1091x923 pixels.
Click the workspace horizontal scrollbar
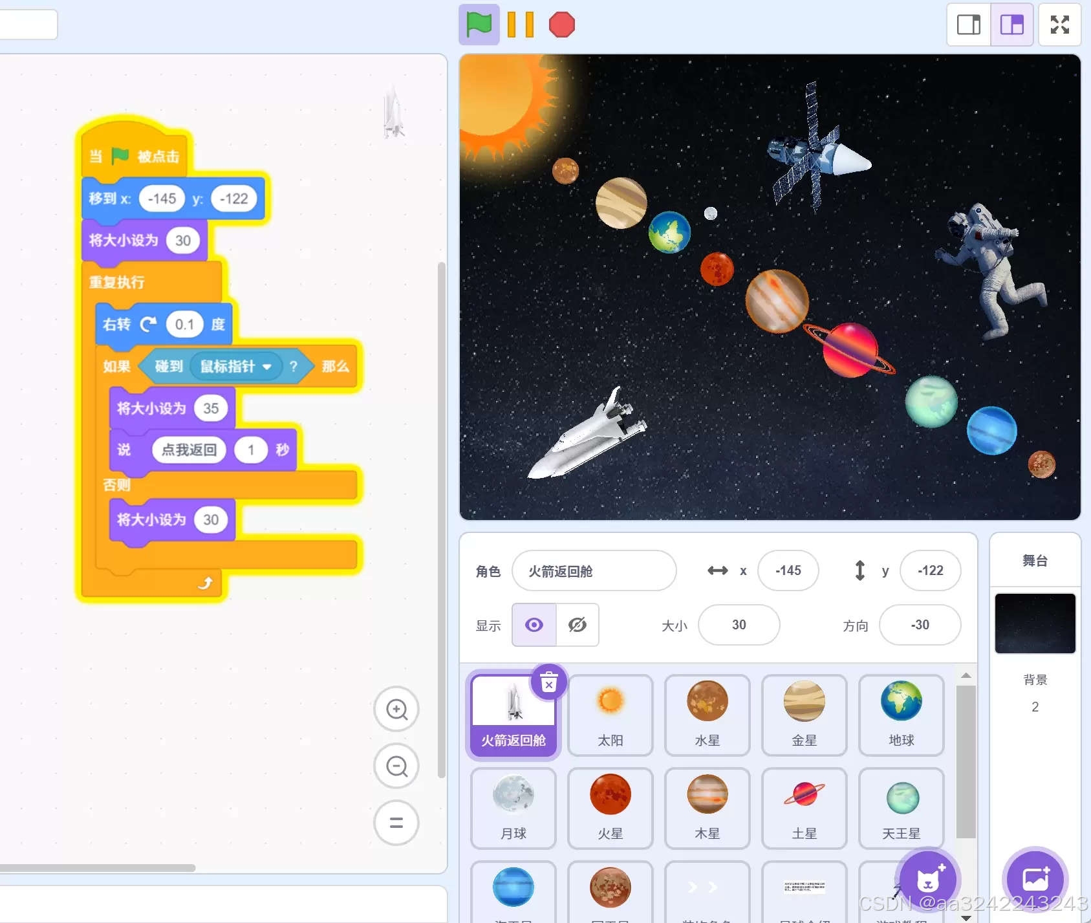98,867
